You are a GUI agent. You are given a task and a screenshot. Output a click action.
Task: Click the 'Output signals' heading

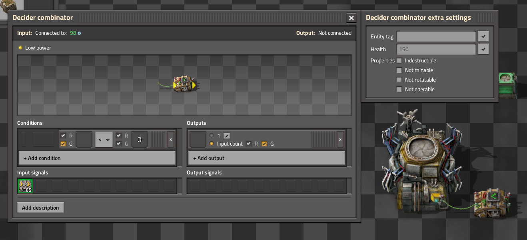click(x=204, y=173)
